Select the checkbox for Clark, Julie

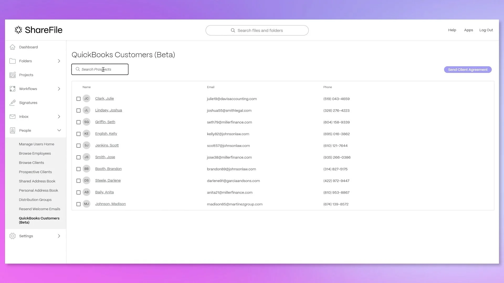tap(78, 99)
